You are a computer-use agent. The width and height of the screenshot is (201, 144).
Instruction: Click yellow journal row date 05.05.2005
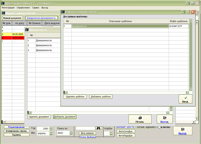tap(18, 34)
